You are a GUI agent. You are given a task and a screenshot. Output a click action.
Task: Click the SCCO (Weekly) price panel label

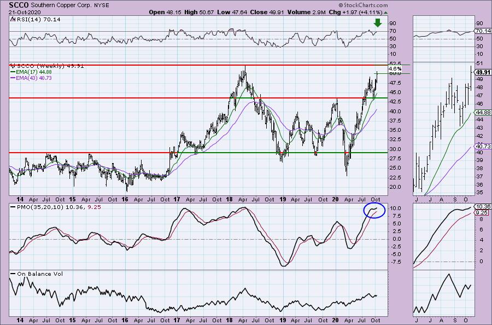pos(50,66)
